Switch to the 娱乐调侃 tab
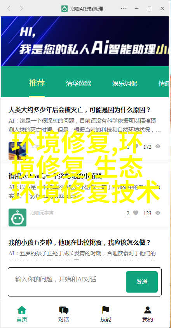Viewport: 171px width, 328px height. (x=125, y=83)
